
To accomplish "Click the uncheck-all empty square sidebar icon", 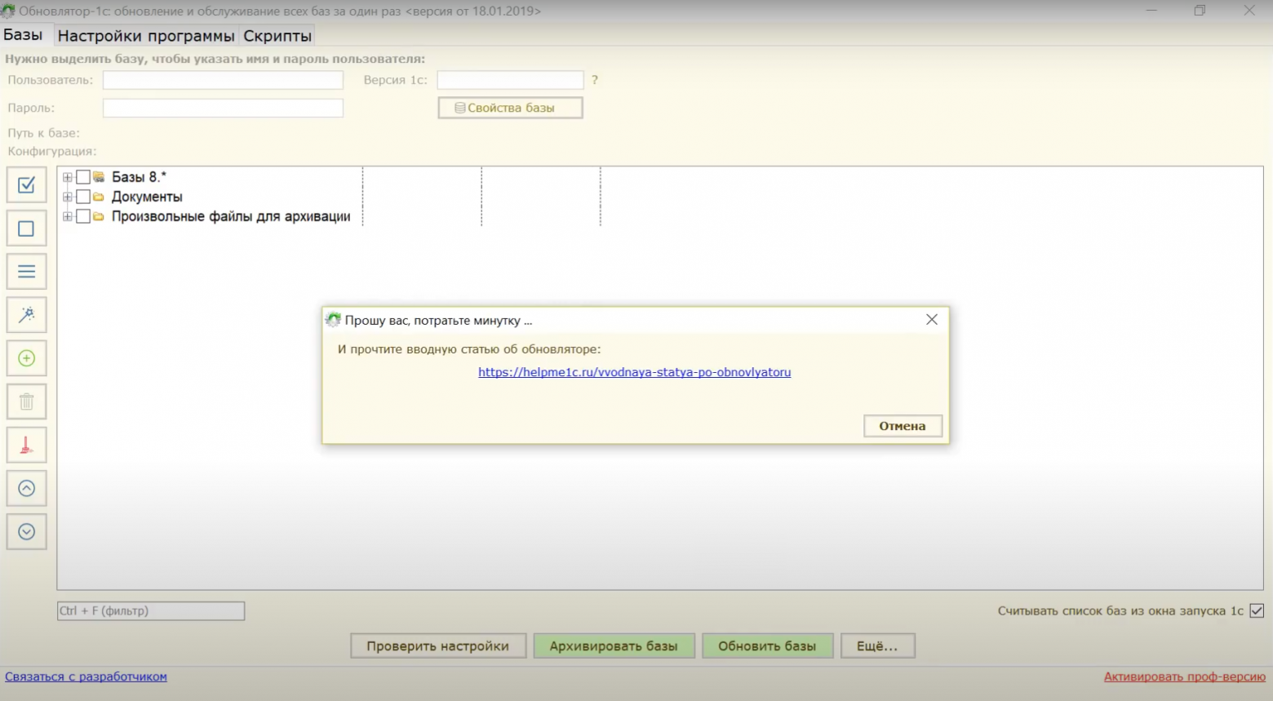I will [26, 228].
